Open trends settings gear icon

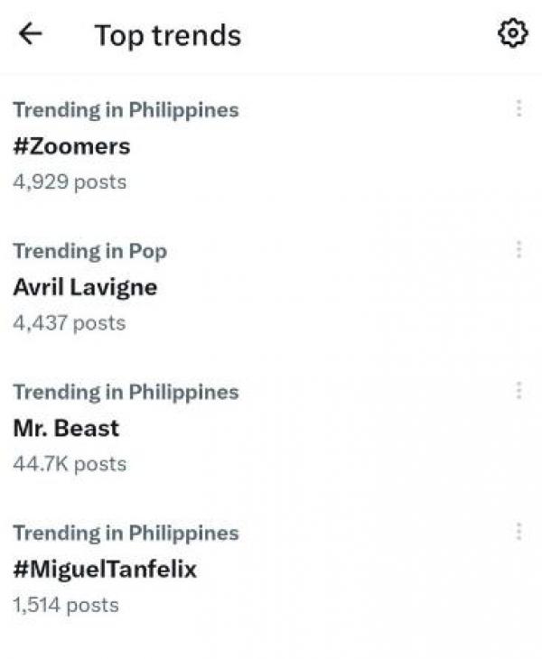512,34
